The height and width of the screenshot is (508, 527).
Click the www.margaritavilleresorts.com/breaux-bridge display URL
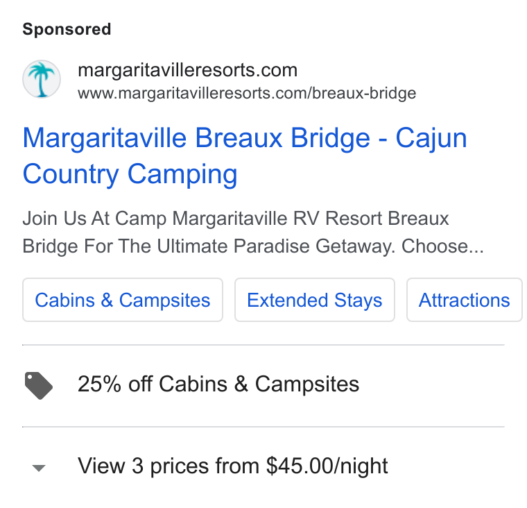click(247, 94)
